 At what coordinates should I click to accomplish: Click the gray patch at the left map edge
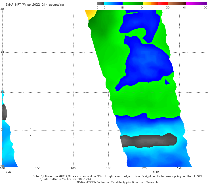click(x=5, y=112)
